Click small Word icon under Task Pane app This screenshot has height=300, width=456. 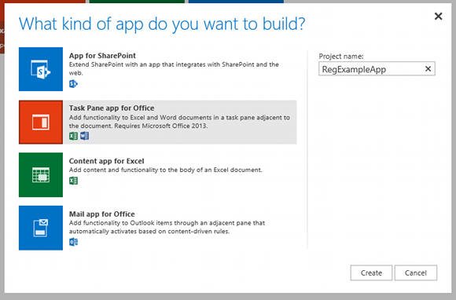pyautogui.click(x=85, y=136)
